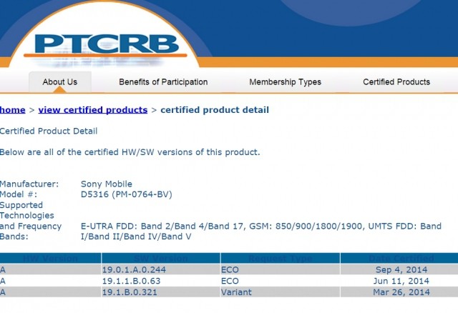This screenshot has width=458, height=313.
Task: Open the About Us tab
Action: (x=60, y=82)
